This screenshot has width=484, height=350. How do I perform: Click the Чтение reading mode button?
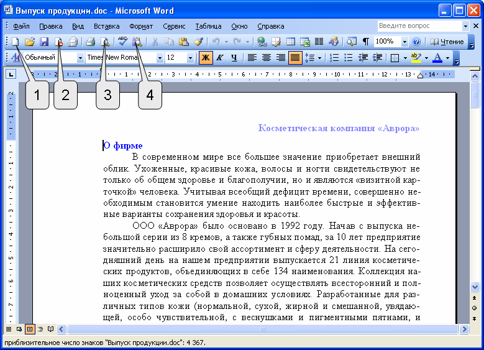(x=447, y=42)
